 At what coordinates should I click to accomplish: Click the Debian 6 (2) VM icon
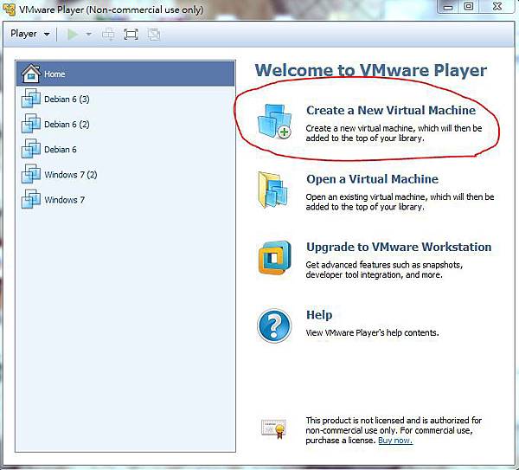click(31, 124)
